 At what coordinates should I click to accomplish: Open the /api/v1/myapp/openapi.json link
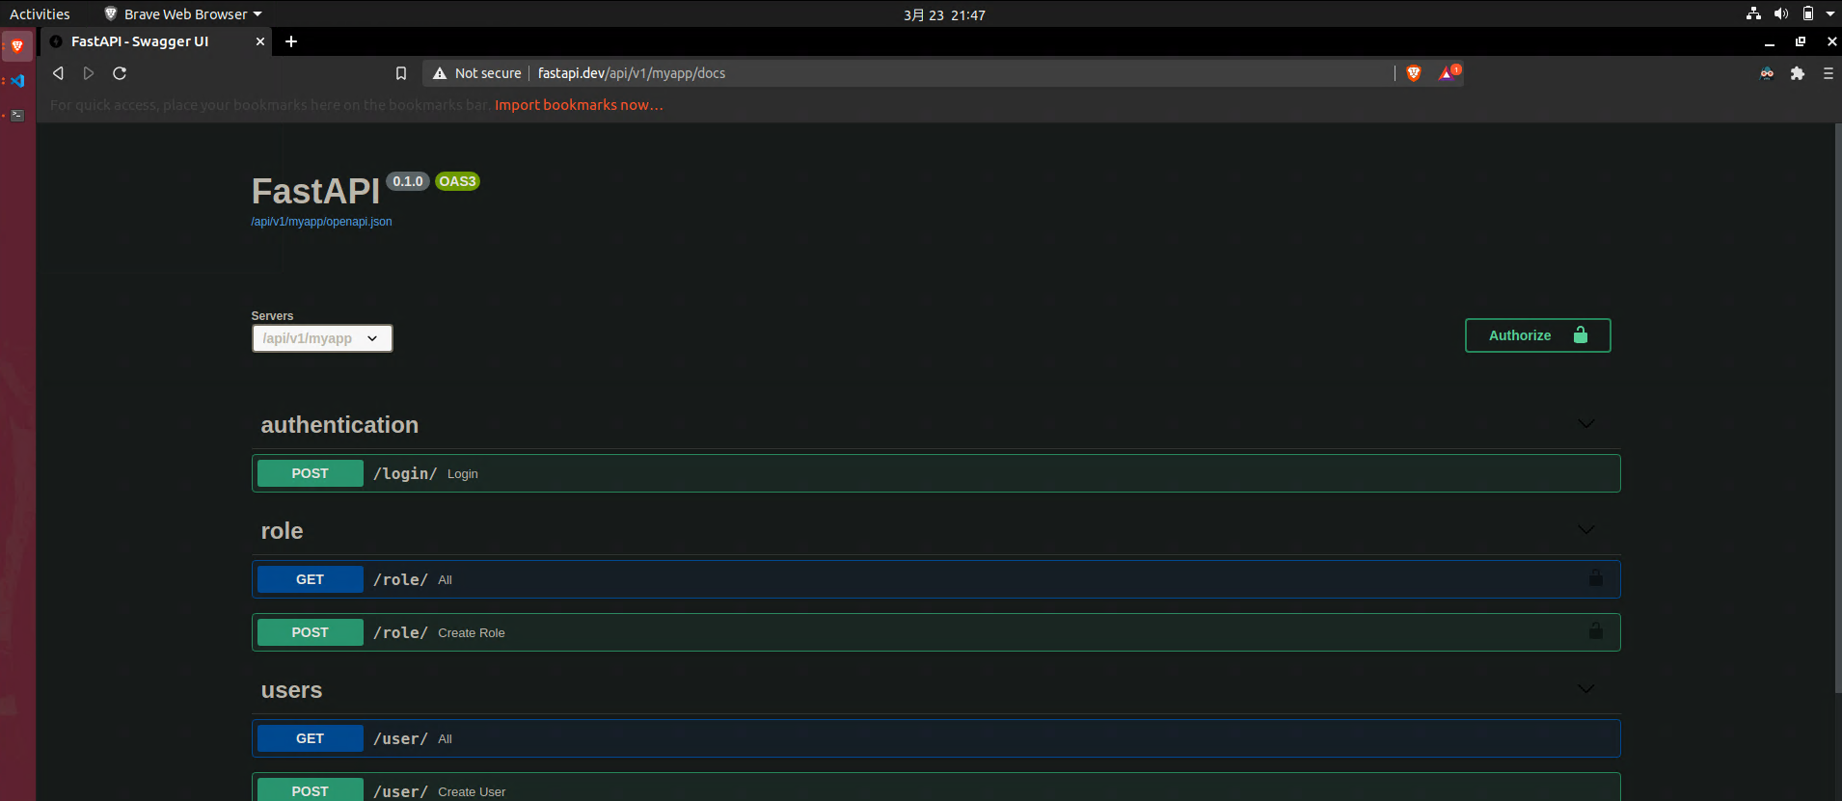(321, 222)
